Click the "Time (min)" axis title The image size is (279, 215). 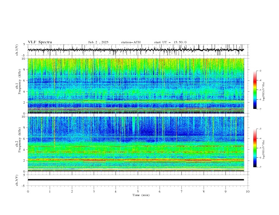[x=141, y=195]
